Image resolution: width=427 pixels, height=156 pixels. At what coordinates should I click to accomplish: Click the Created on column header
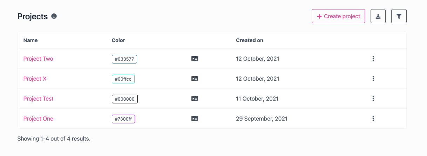(x=250, y=40)
